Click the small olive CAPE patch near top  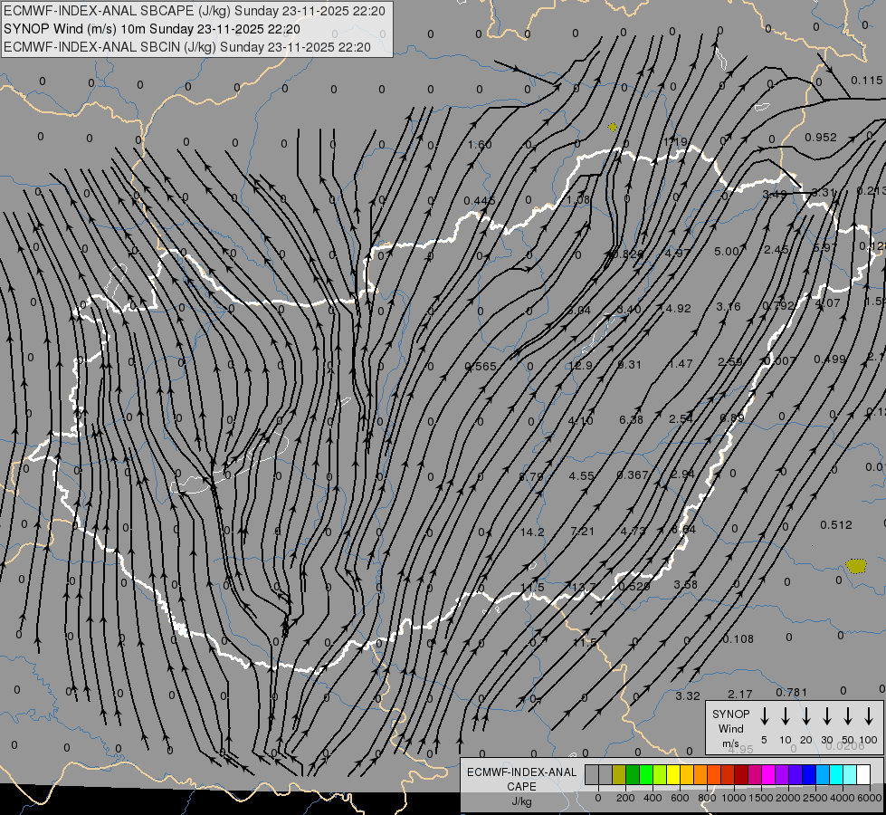(613, 128)
